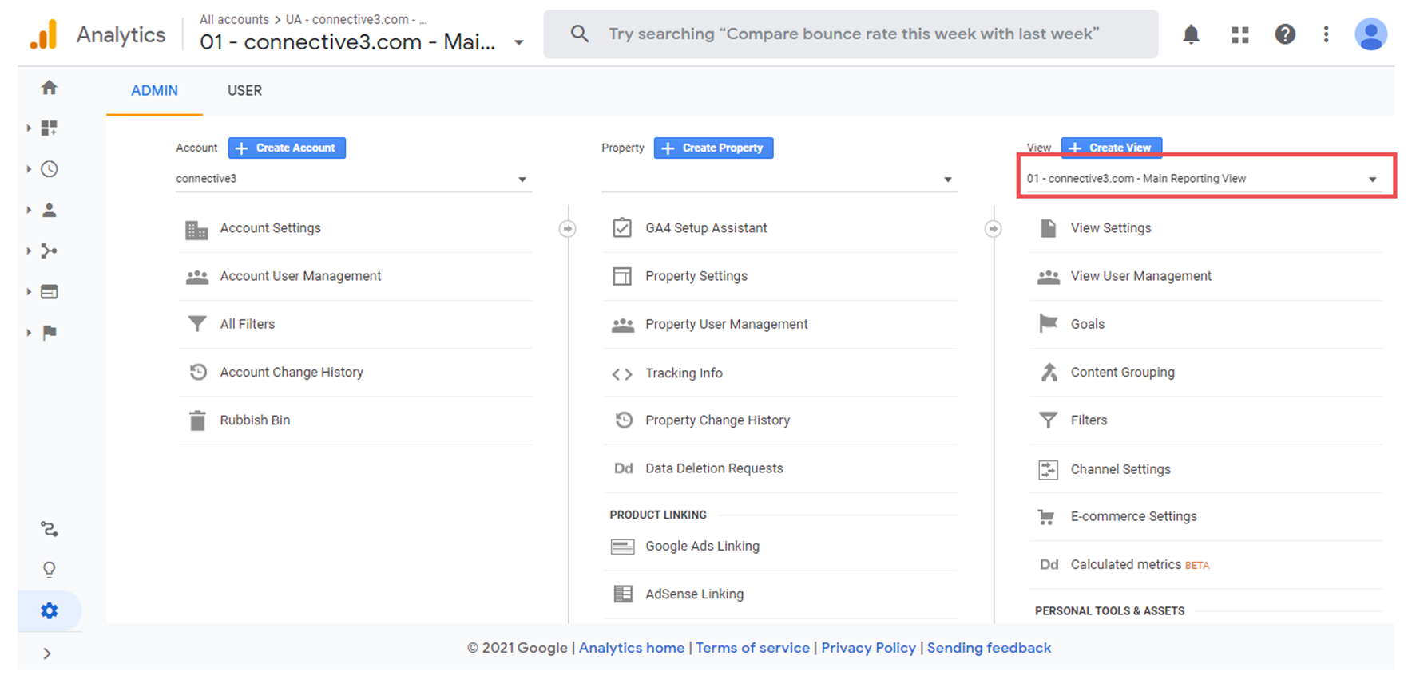The width and height of the screenshot is (1412, 683).
Task: Click the notifications bell icon
Action: pyautogui.click(x=1191, y=34)
